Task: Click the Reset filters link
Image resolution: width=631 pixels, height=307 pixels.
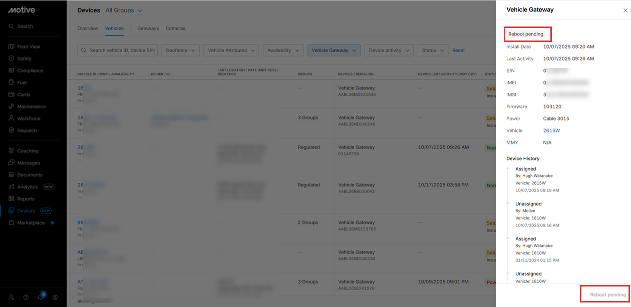Action: [x=458, y=50]
